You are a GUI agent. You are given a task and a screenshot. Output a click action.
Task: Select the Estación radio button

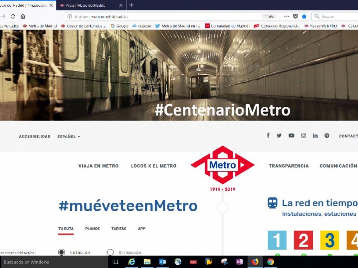61,252
